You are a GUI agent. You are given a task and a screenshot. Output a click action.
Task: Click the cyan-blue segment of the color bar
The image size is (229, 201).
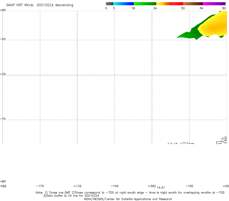click(x=123, y=4)
